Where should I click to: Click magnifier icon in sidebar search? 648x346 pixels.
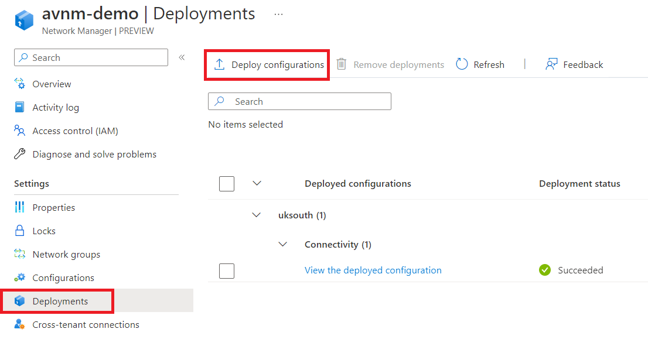[x=24, y=57]
